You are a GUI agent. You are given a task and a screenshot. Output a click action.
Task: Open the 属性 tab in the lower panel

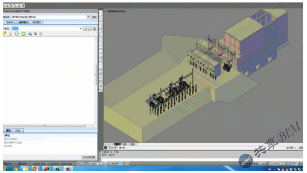coord(8,130)
